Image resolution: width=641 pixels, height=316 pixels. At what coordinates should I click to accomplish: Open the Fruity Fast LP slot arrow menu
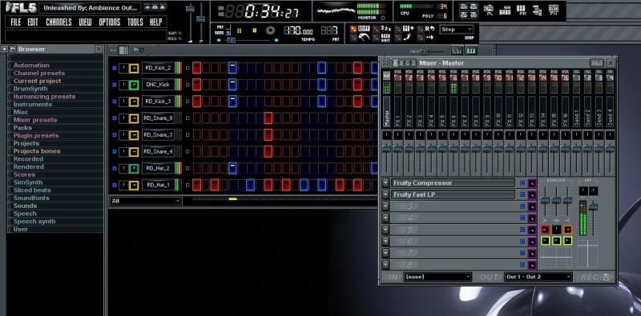coord(385,194)
